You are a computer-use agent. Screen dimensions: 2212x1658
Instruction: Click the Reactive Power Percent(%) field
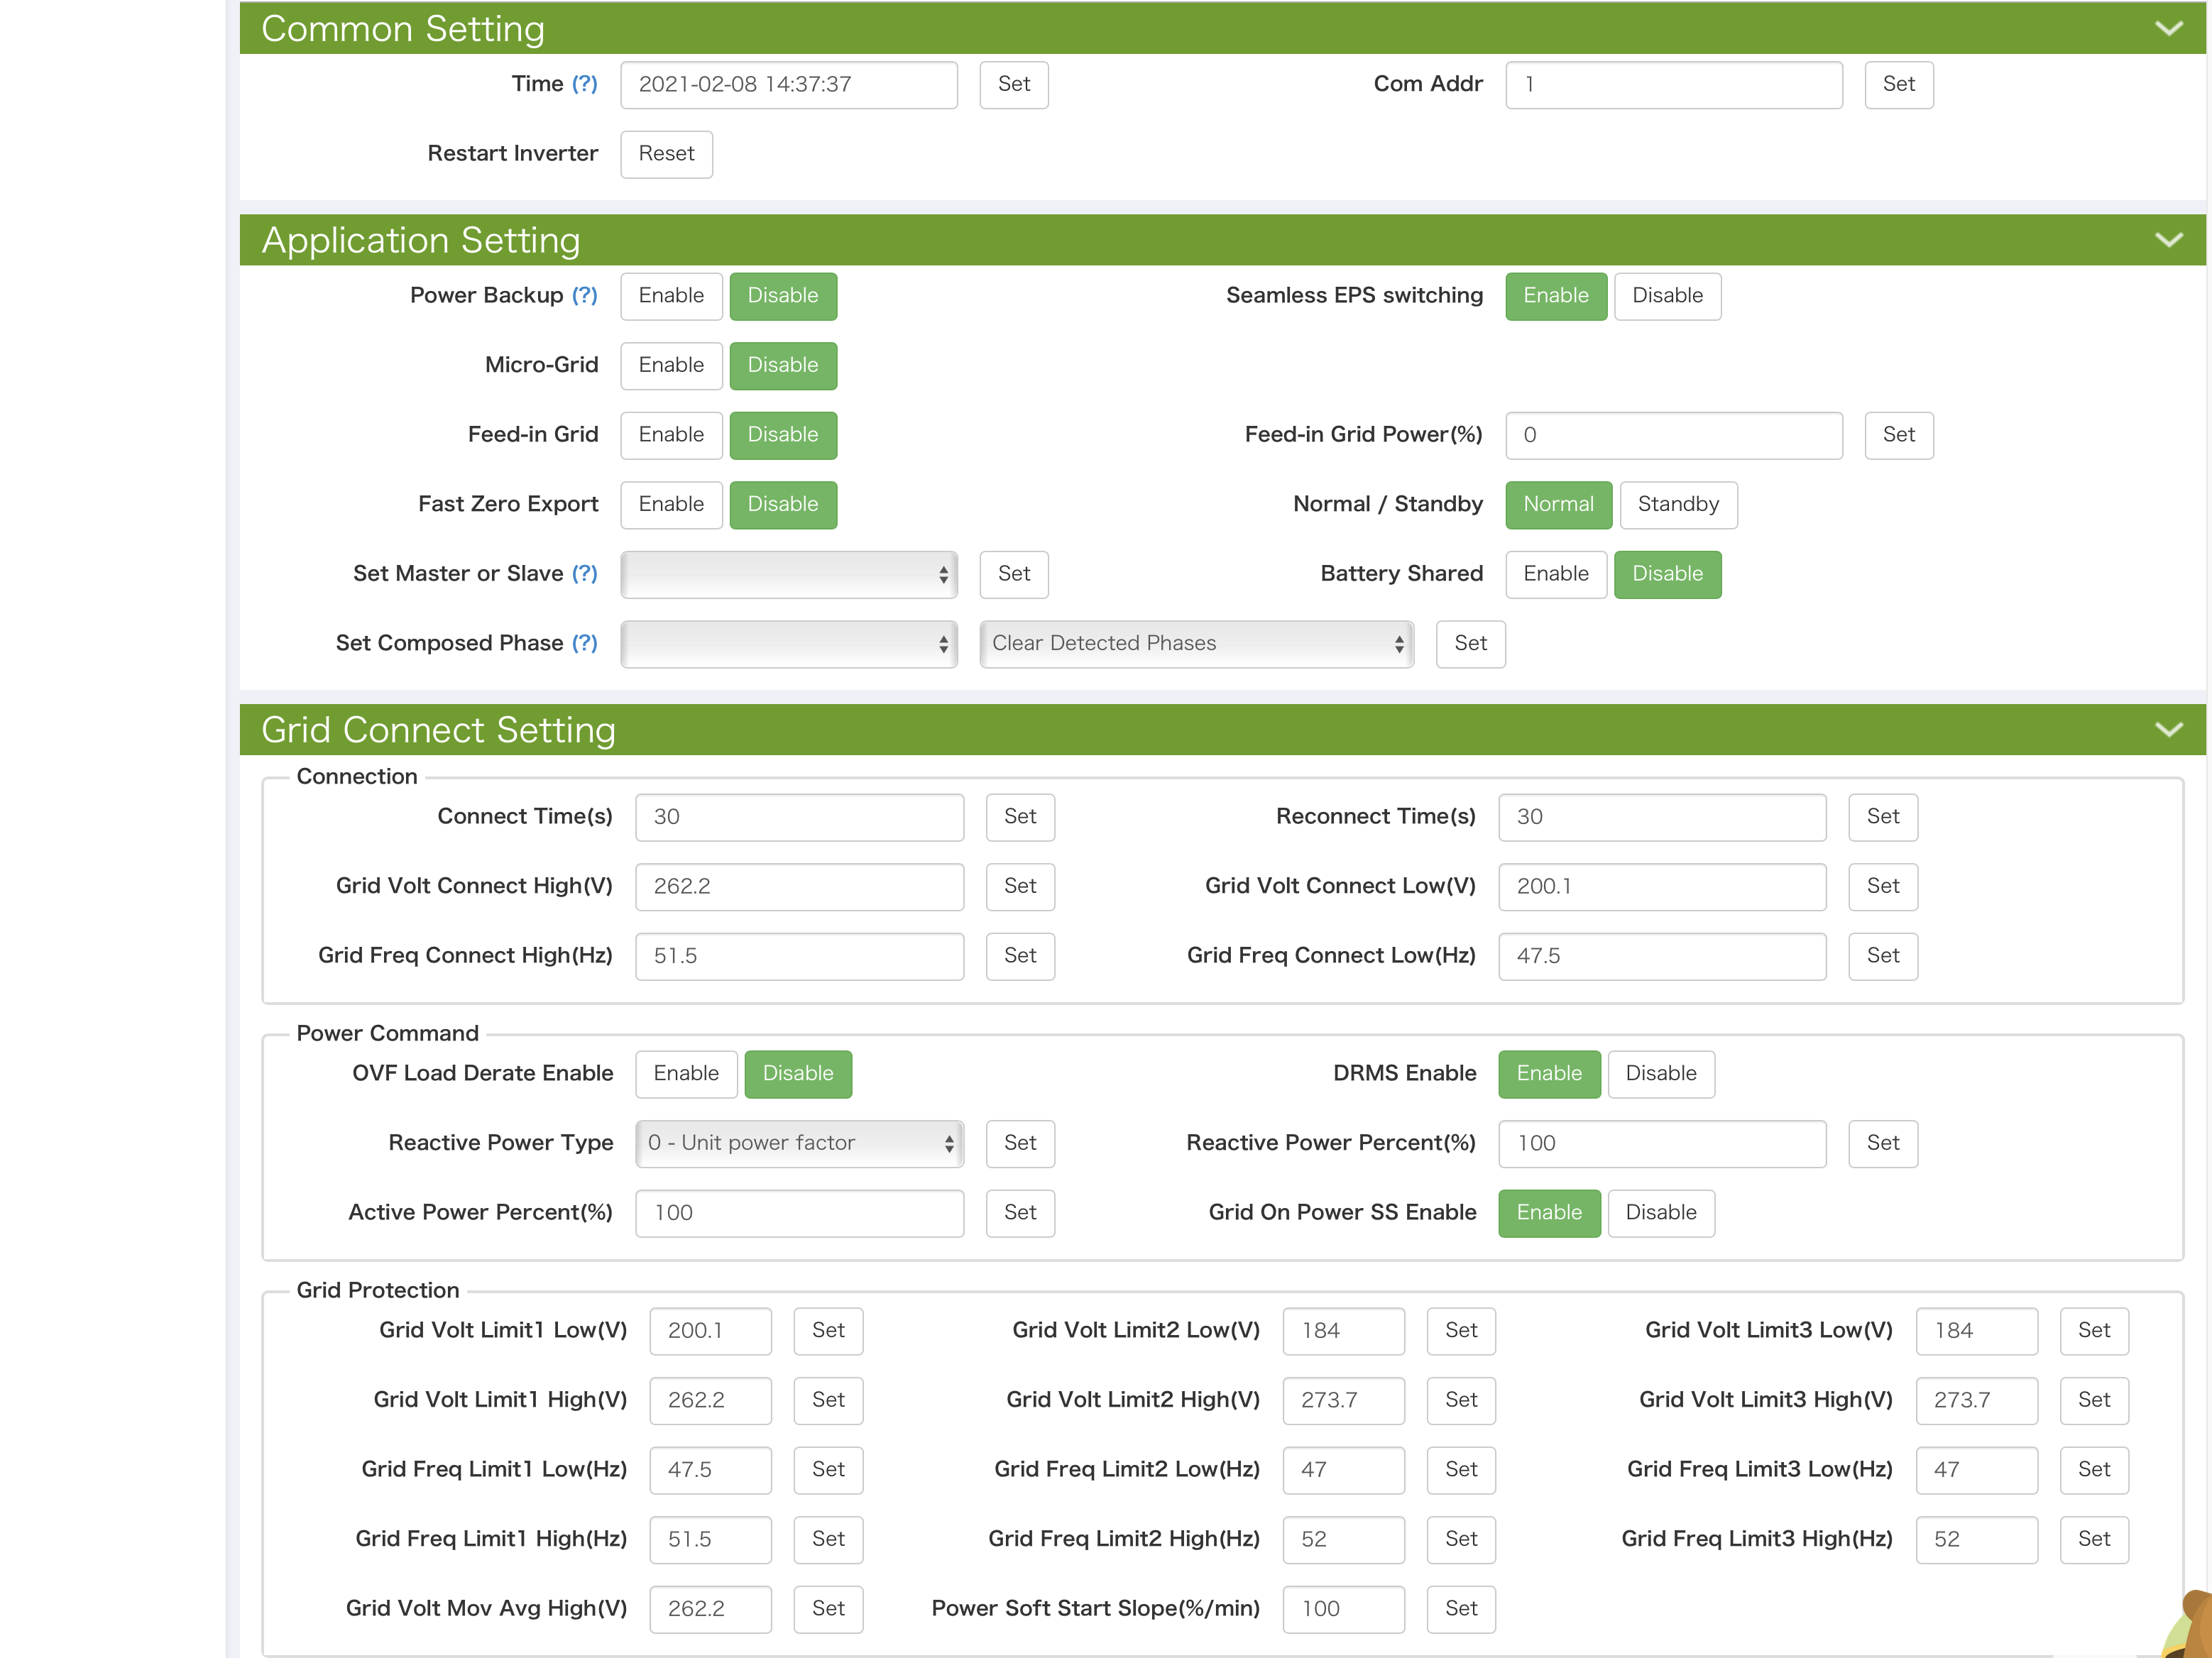(x=1662, y=1143)
